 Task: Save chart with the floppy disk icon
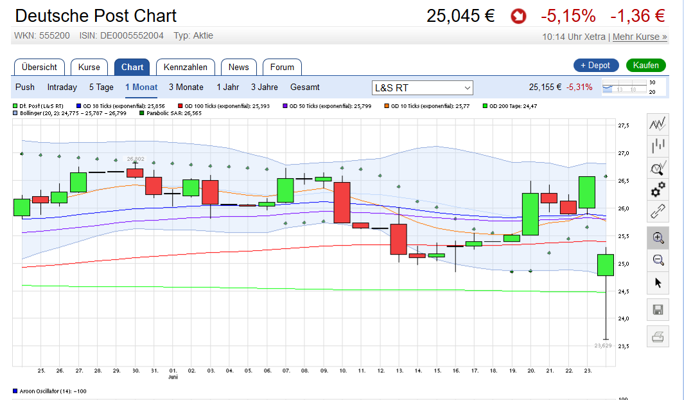(658, 310)
